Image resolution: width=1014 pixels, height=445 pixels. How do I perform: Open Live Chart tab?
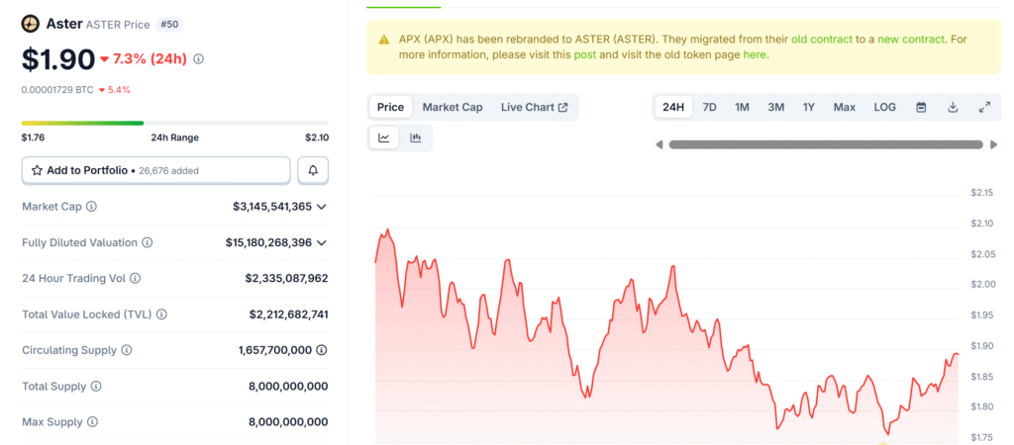534,107
